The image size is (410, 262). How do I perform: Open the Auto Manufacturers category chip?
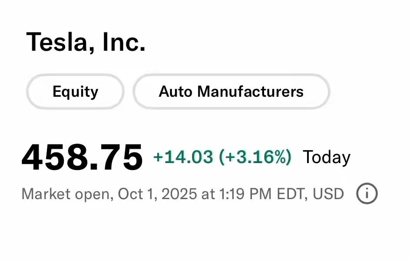point(231,92)
